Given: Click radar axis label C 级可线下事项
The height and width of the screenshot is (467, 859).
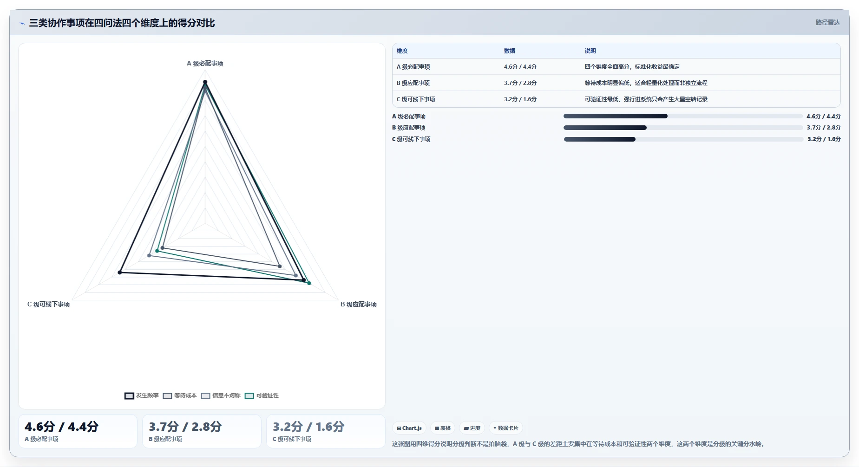Looking at the screenshot, I should [x=48, y=305].
